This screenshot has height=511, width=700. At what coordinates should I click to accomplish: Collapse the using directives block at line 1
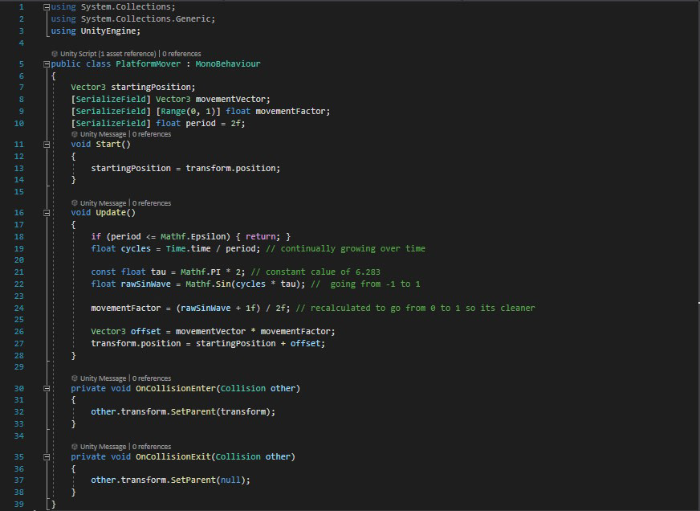tap(47, 7)
